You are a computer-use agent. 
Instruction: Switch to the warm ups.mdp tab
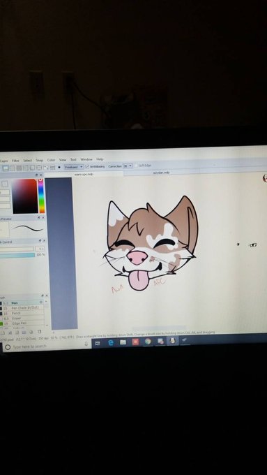[x=84, y=175]
